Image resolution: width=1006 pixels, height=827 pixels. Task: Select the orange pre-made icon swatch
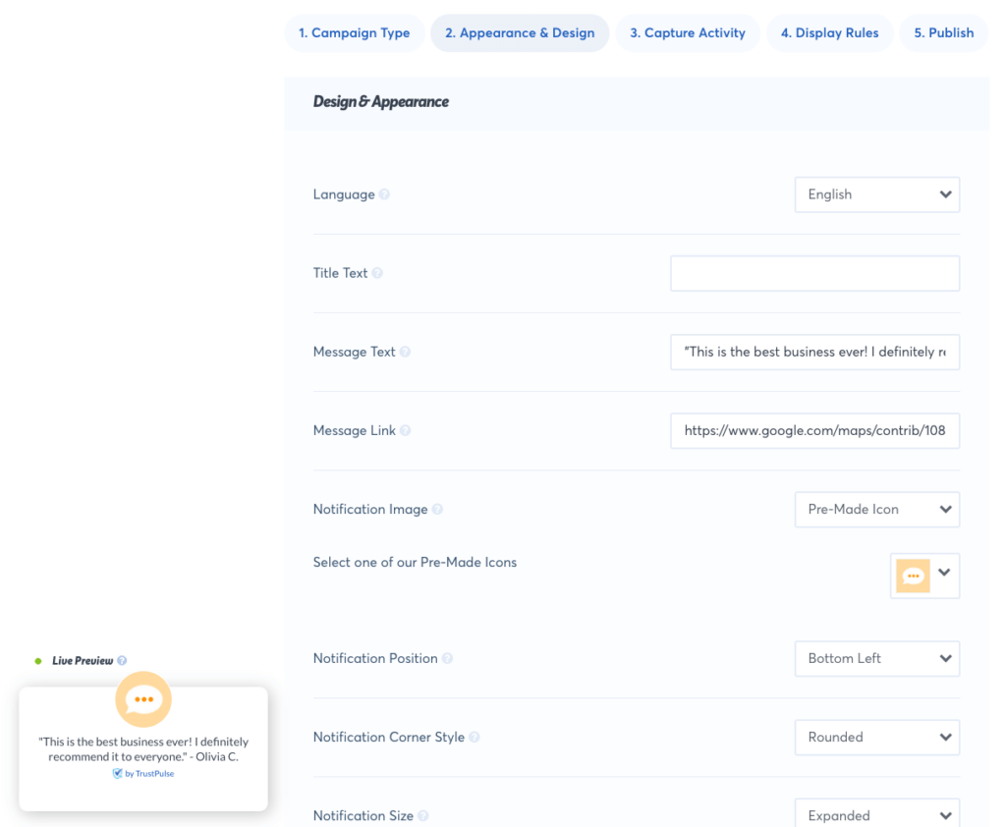(913, 576)
